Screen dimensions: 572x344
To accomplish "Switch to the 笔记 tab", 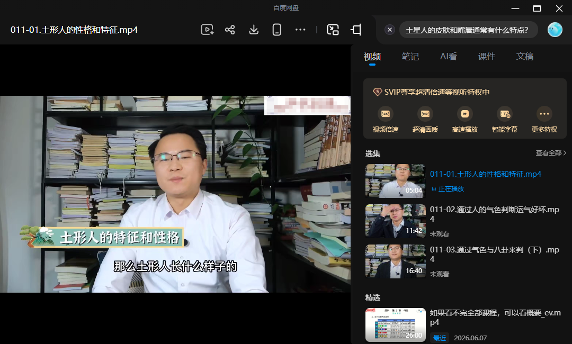I will coord(410,57).
